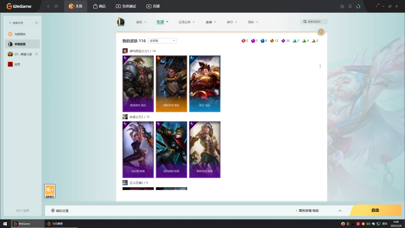Viewport: 405px width, 228px height.
Task: Click the gold triangle gem icon
Action: [x=313, y=41]
